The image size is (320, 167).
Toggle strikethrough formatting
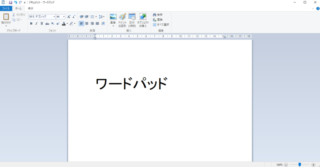click(x=47, y=24)
